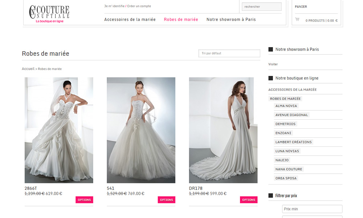Select the Robes de mariée navigation item
This screenshot has height=218, width=363.
[x=181, y=19]
